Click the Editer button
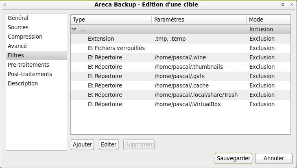This screenshot has width=297, height=168. (x=109, y=144)
